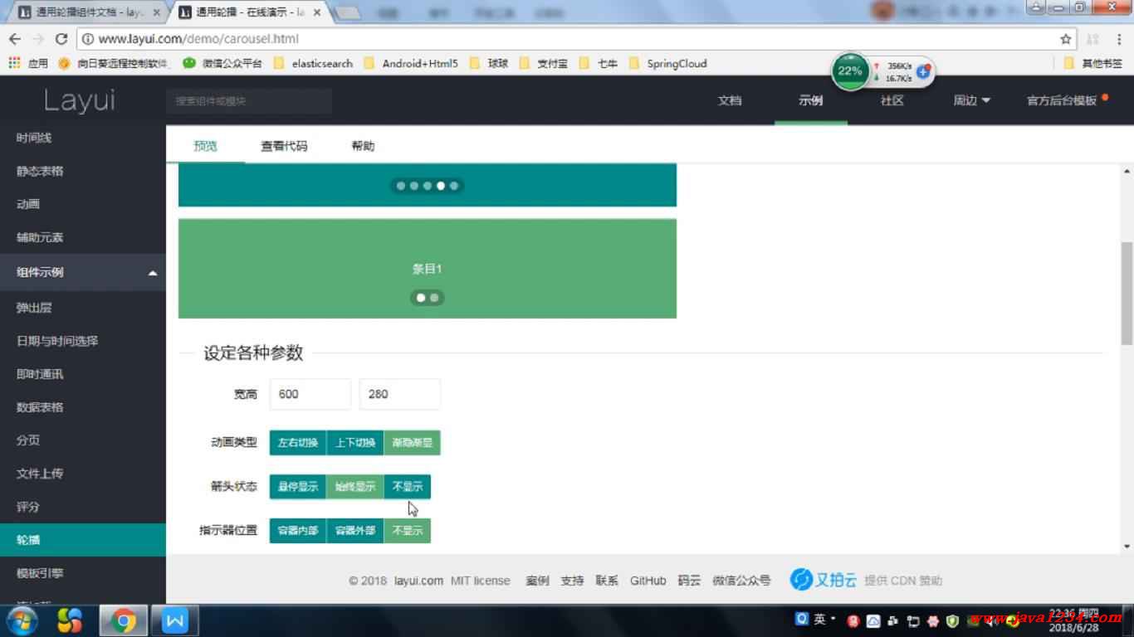
Task: Go back with the browser back arrow
Action: point(14,39)
